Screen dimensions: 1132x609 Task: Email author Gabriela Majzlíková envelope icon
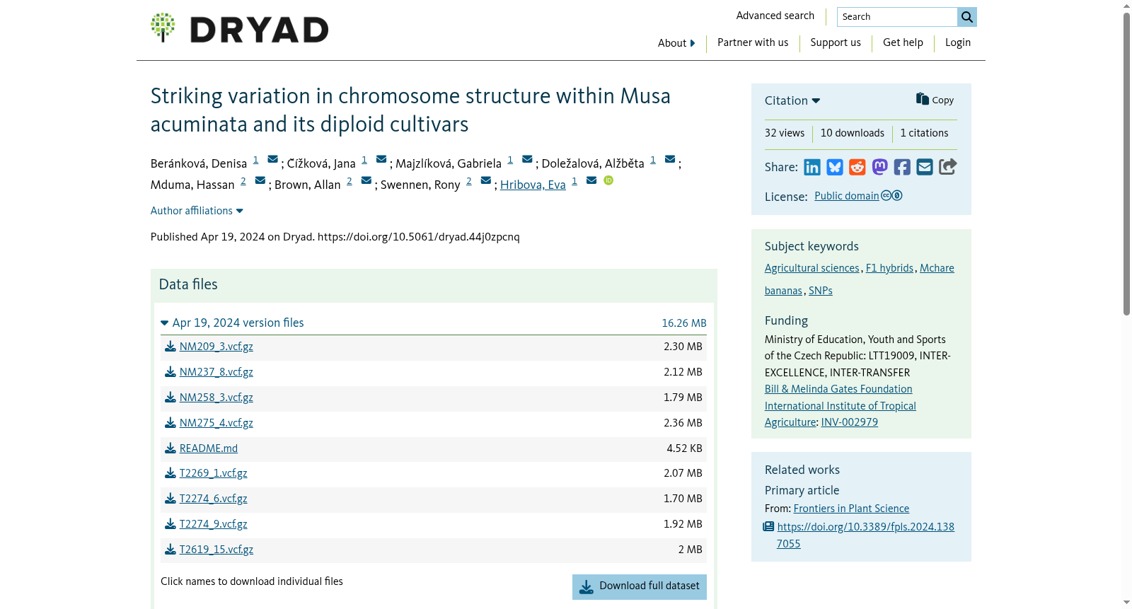click(x=527, y=159)
